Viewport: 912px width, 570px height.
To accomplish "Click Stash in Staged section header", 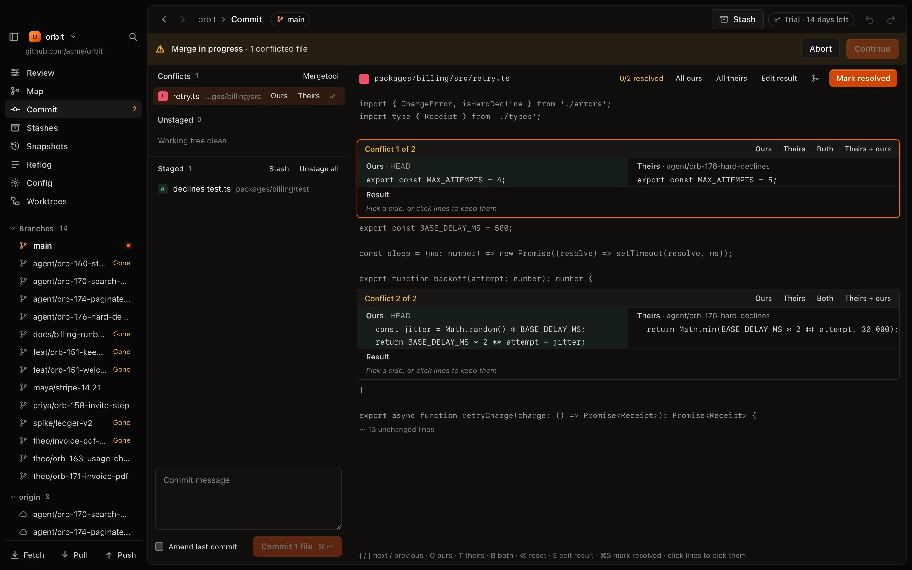I will click(x=279, y=169).
